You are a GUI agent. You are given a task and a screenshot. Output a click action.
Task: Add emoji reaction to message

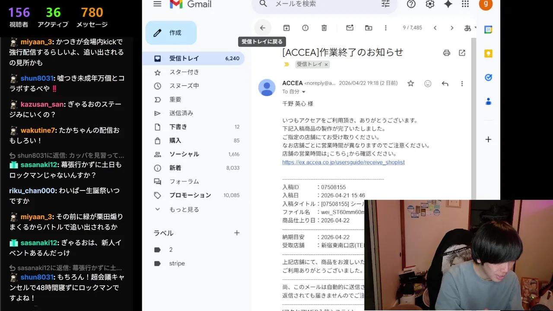[428, 83]
